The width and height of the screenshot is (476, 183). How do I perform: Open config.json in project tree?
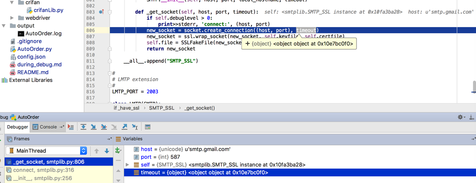point(28,56)
